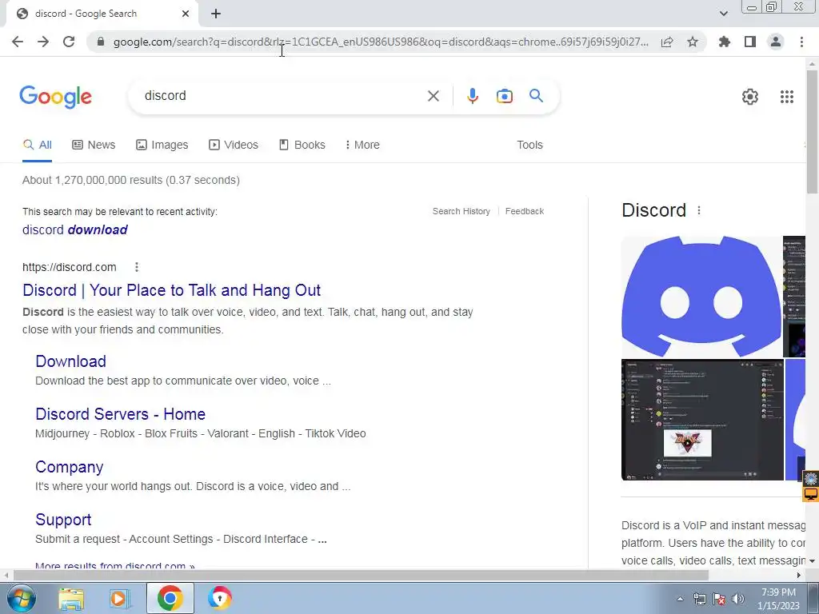Click inside the discord search field
This screenshot has width=819, height=614.
282,96
